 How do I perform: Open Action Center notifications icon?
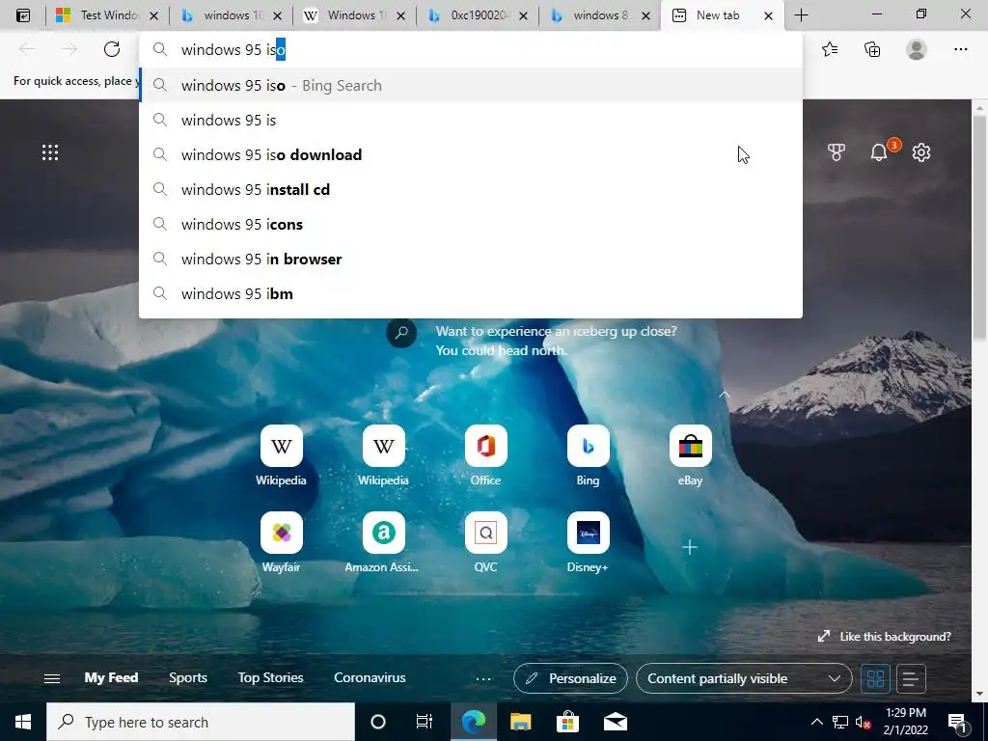(958, 722)
